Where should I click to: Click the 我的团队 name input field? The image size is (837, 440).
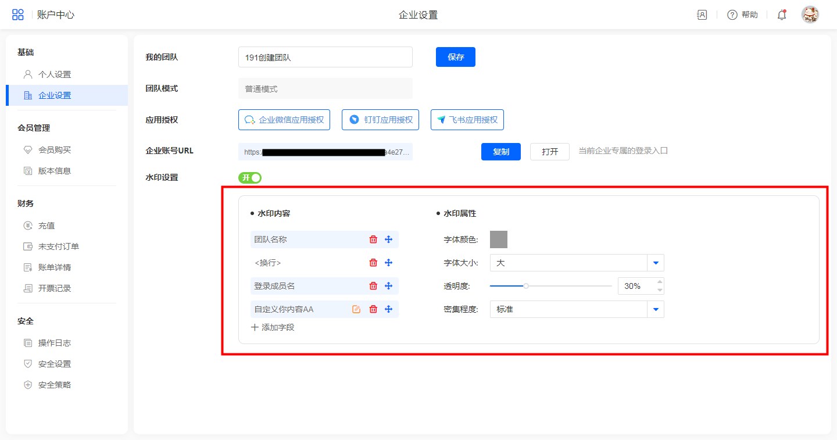(325, 57)
